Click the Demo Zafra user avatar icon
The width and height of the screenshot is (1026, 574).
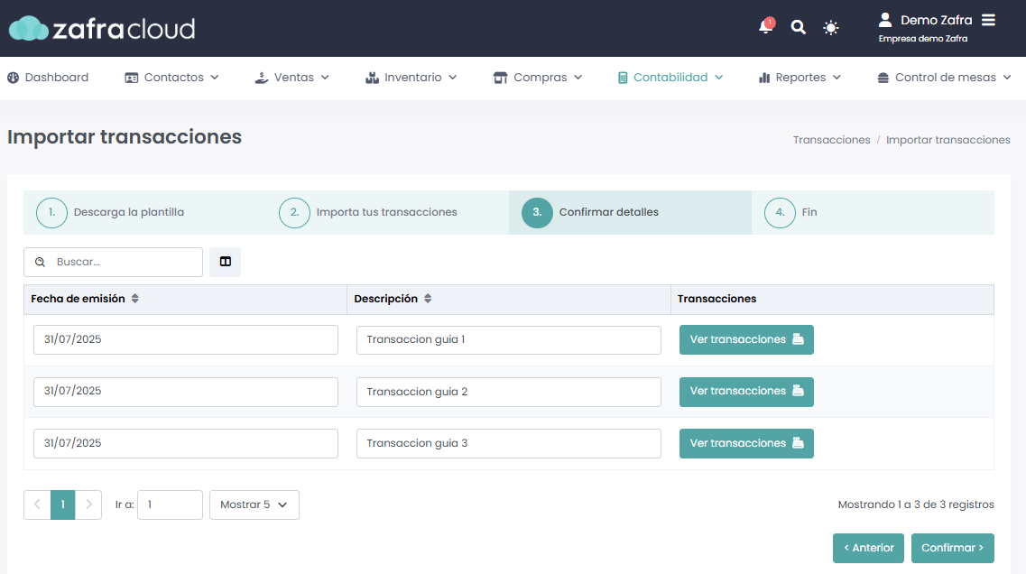pos(884,20)
